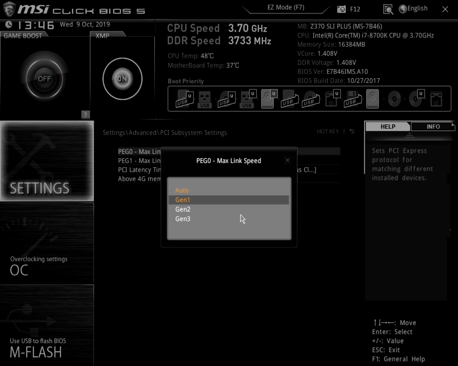
Task: Click the Game Boost help question mark
Action: (85, 115)
